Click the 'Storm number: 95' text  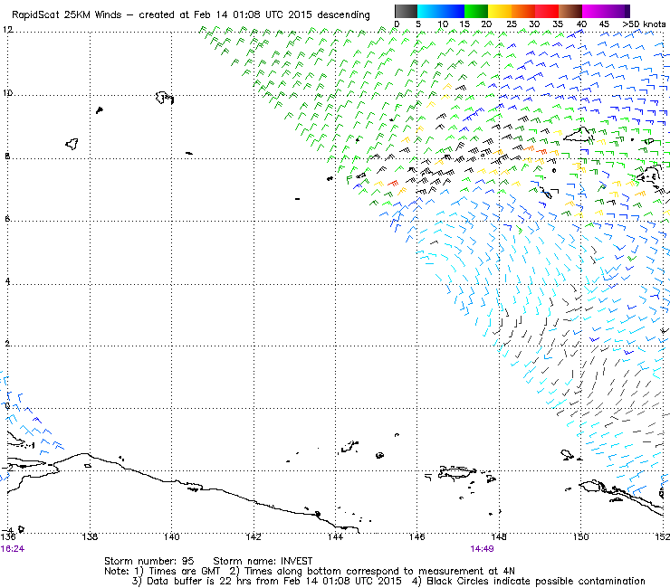(x=149, y=561)
